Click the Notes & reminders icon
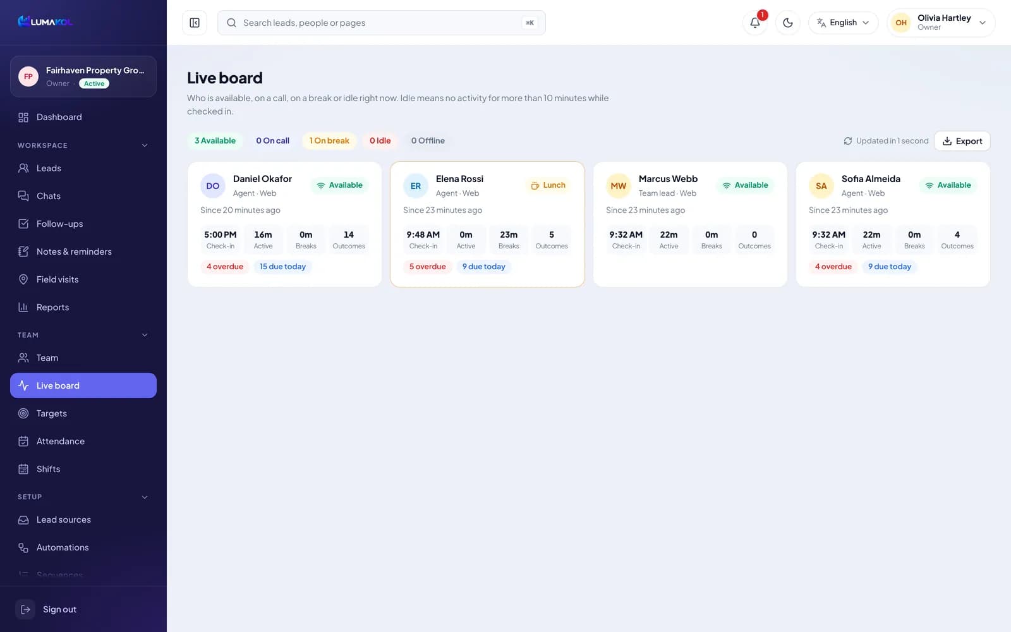Image resolution: width=1011 pixels, height=632 pixels. click(x=23, y=252)
